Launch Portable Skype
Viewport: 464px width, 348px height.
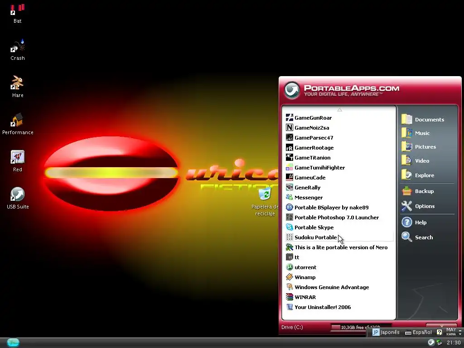[x=339, y=227]
